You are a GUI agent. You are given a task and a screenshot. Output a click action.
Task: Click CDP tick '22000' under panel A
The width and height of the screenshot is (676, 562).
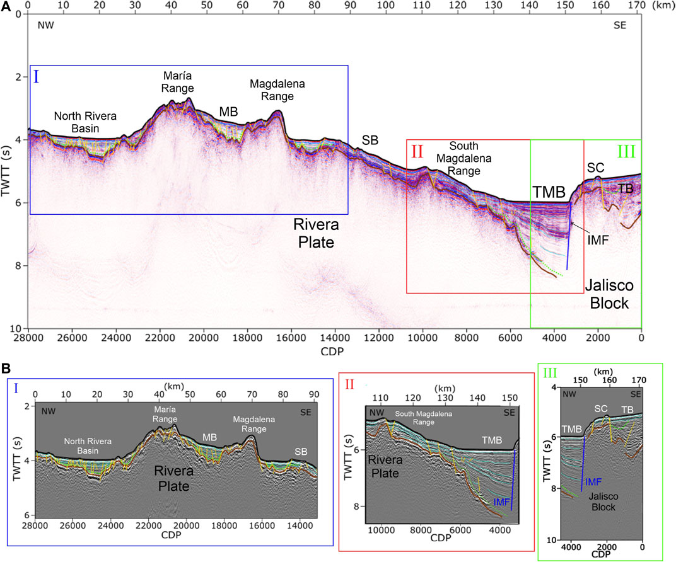pos(160,338)
